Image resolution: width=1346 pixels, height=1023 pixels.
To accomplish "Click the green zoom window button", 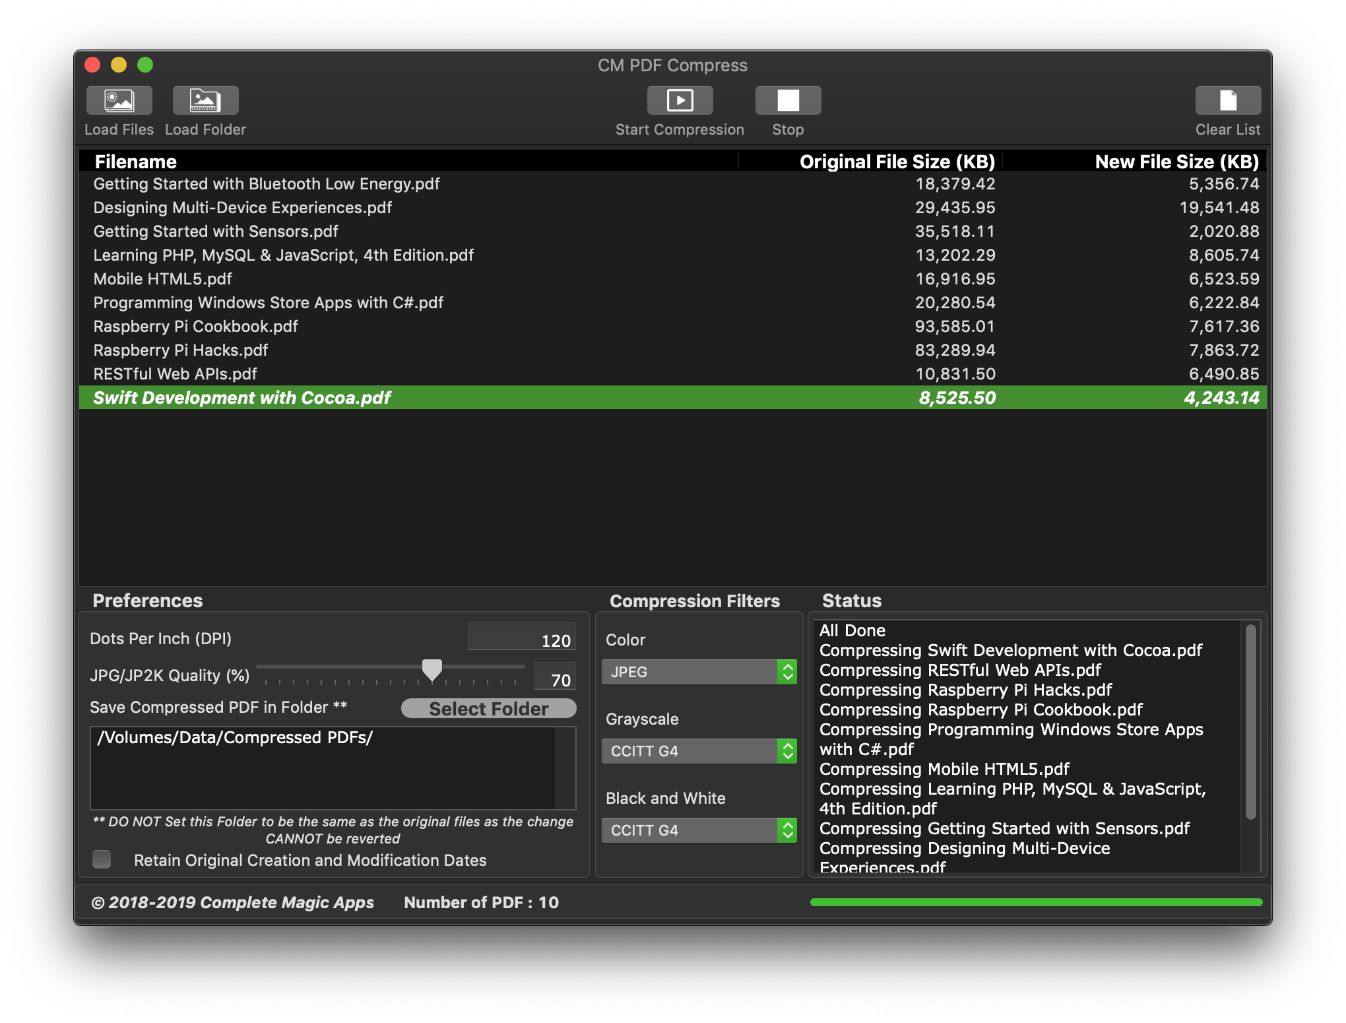I will pyautogui.click(x=145, y=65).
